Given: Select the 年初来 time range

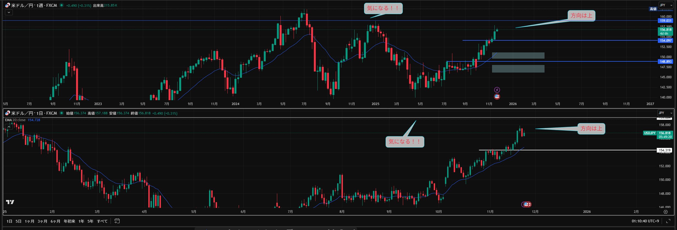Looking at the screenshot, I should coord(69,221).
